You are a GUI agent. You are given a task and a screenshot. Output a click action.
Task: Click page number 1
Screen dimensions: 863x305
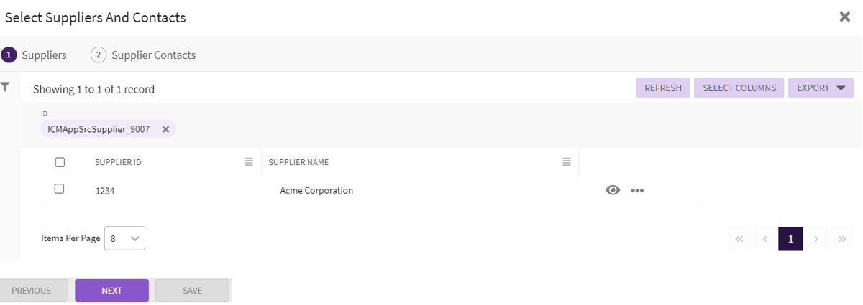(790, 239)
